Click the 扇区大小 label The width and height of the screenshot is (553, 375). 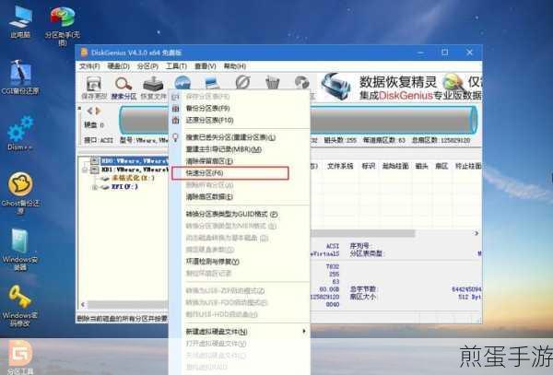click(x=362, y=297)
